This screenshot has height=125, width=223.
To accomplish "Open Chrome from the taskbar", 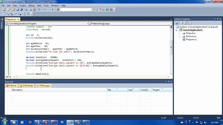I will [78, 122].
